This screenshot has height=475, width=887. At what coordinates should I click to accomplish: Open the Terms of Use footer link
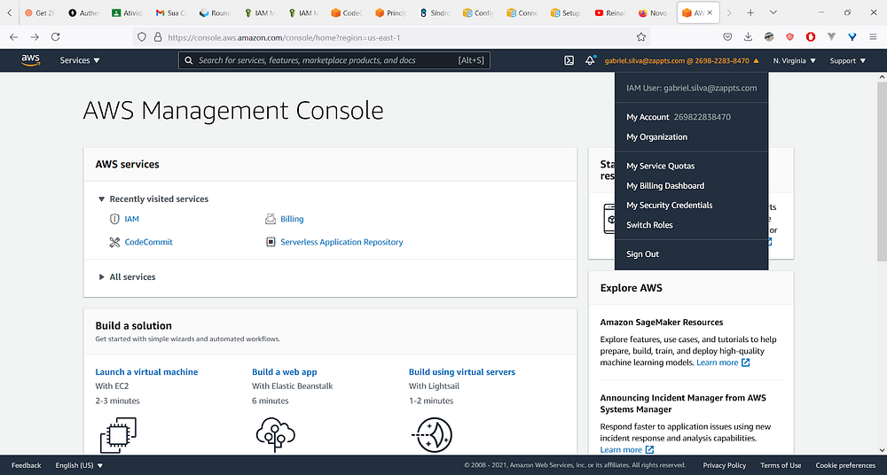click(781, 465)
